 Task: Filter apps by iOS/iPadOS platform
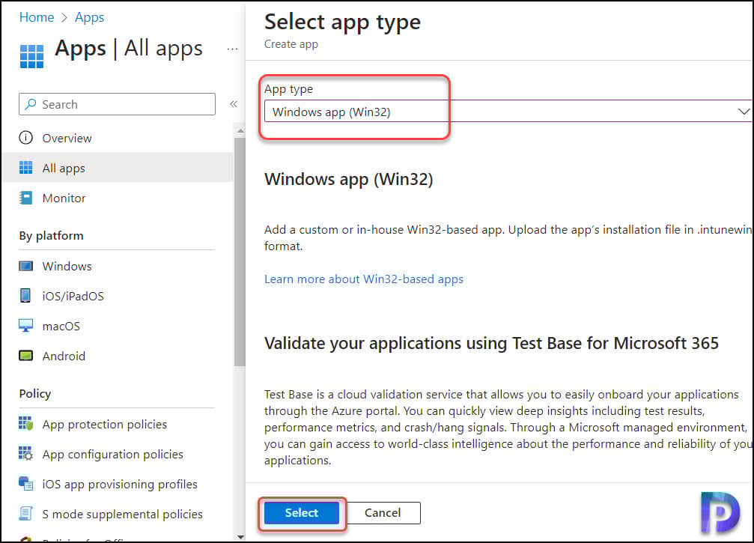(118, 296)
